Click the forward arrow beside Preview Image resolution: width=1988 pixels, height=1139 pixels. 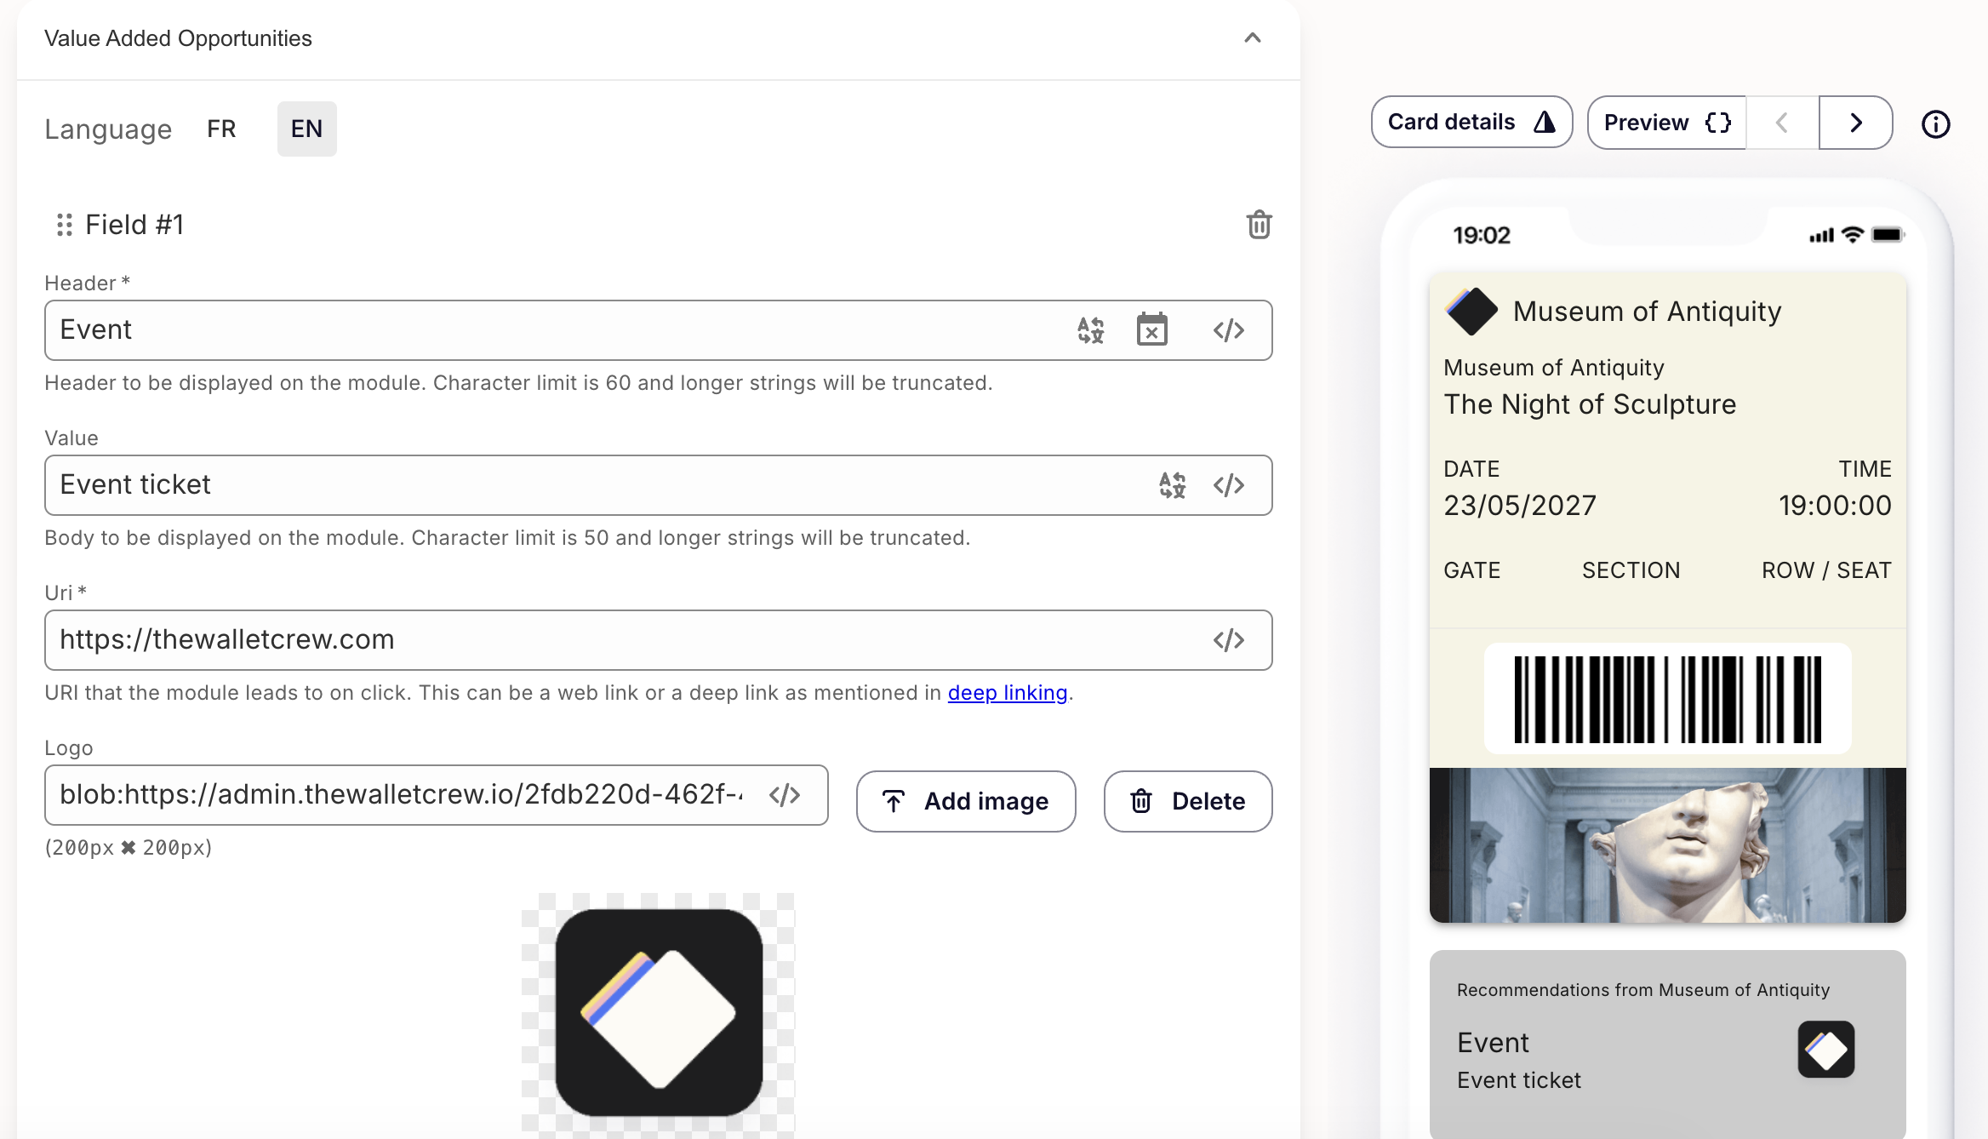(1856, 123)
